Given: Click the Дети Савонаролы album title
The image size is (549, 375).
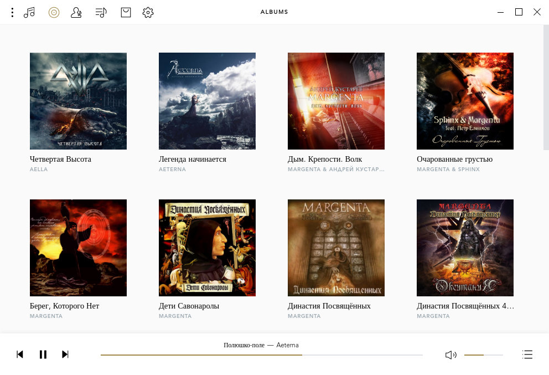Looking at the screenshot, I should [189, 306].
